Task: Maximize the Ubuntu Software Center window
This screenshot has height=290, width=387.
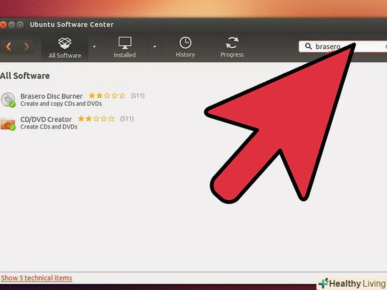Action: [20, 24]
